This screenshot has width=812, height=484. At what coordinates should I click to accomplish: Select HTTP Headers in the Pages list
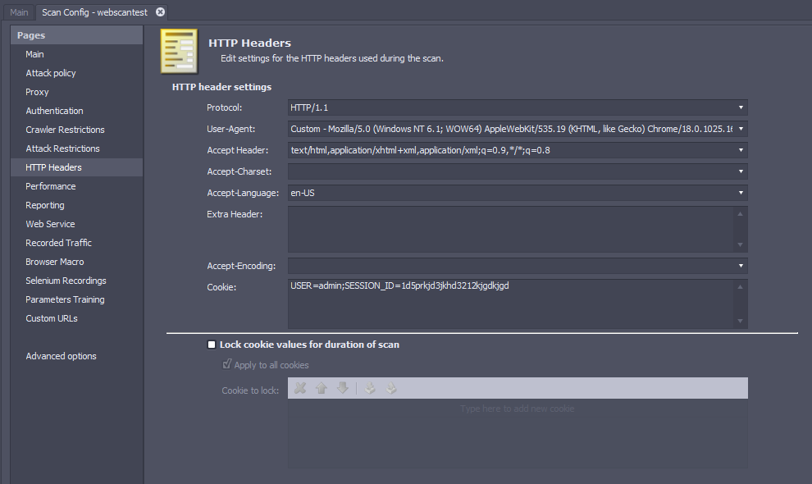(76, 167)
